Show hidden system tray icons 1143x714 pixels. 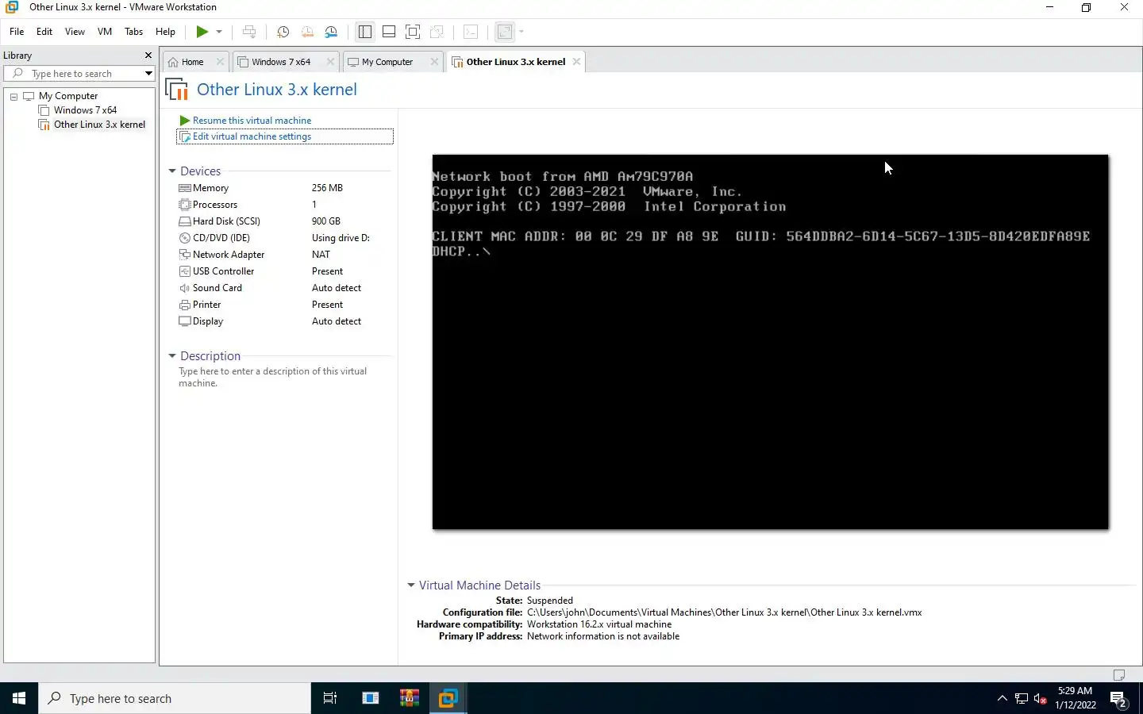[1003, 698]
